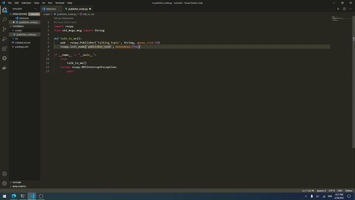The width and height of the screenshot is (355, 200).
Task: Open the Run and Debug view
Action: click(x=4, y=39)
